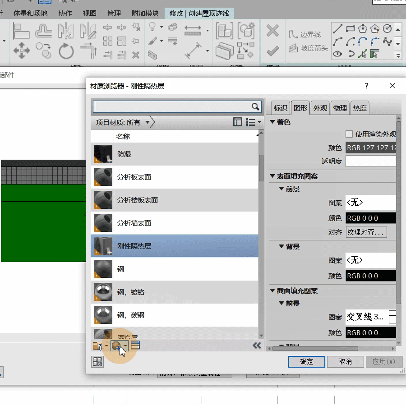Click the 确定 button

coord(306,361)
